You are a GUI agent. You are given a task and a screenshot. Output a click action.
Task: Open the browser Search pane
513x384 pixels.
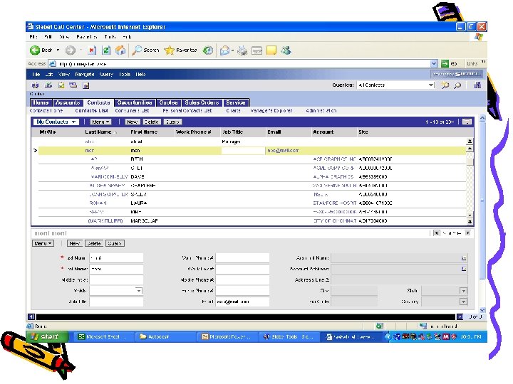145,50
